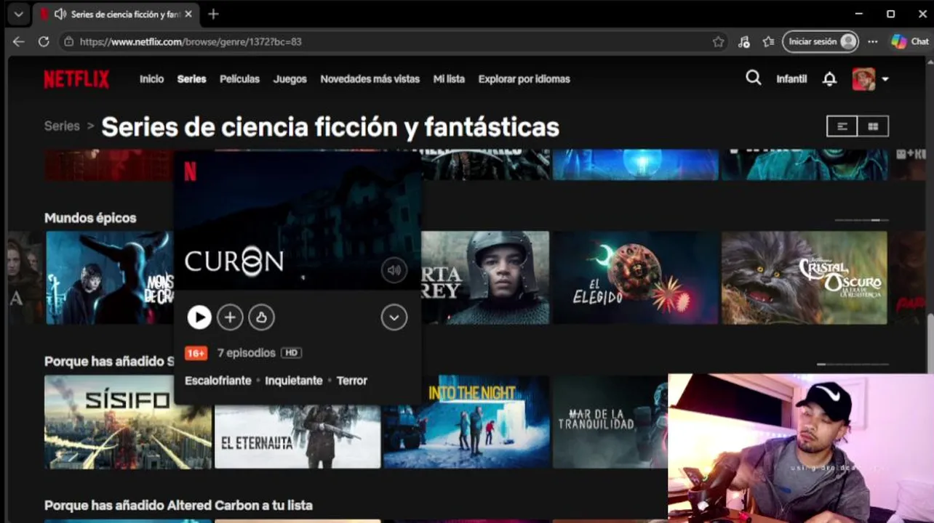The height and width of the screenshot is (523, 934).
Task: Click the Inquietante tag
Action: [x=294, y=381]
